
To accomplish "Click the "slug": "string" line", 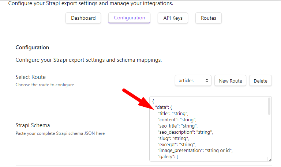I will click(x=173, y=138).
